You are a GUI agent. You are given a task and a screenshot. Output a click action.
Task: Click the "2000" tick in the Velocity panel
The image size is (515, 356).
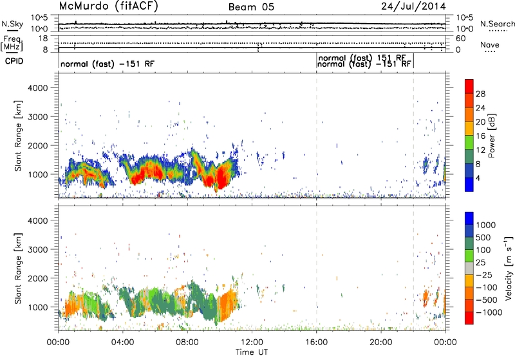click(38, 278)
